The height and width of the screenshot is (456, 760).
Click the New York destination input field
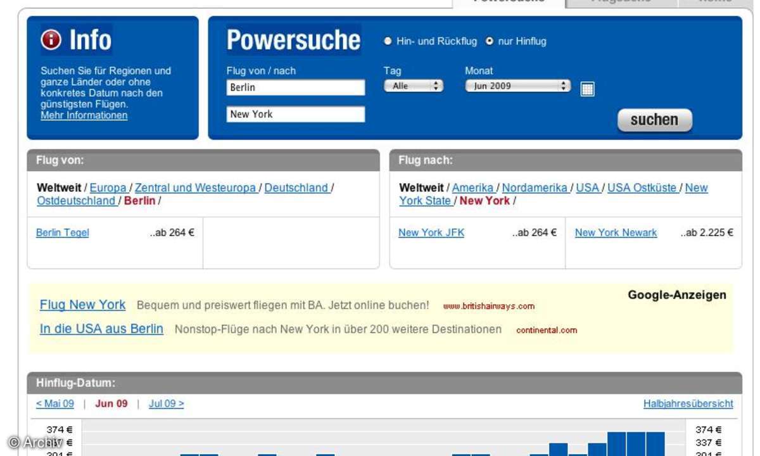tap(296, 114)
